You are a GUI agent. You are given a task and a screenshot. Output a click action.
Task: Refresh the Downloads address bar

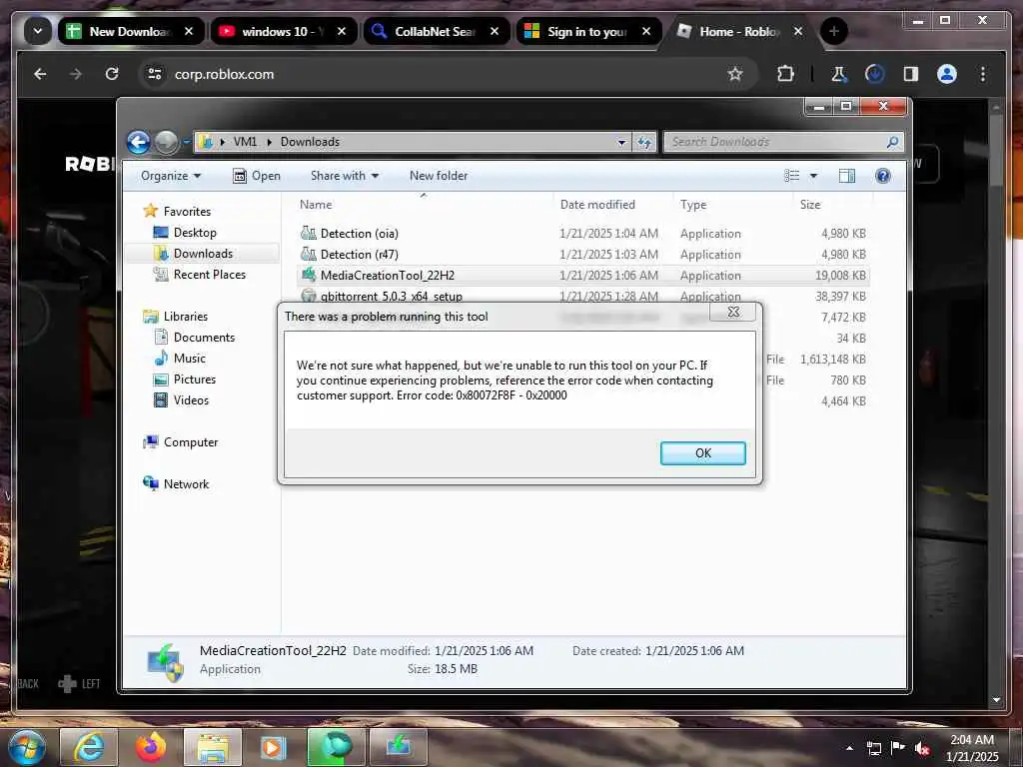coord(644,142)
